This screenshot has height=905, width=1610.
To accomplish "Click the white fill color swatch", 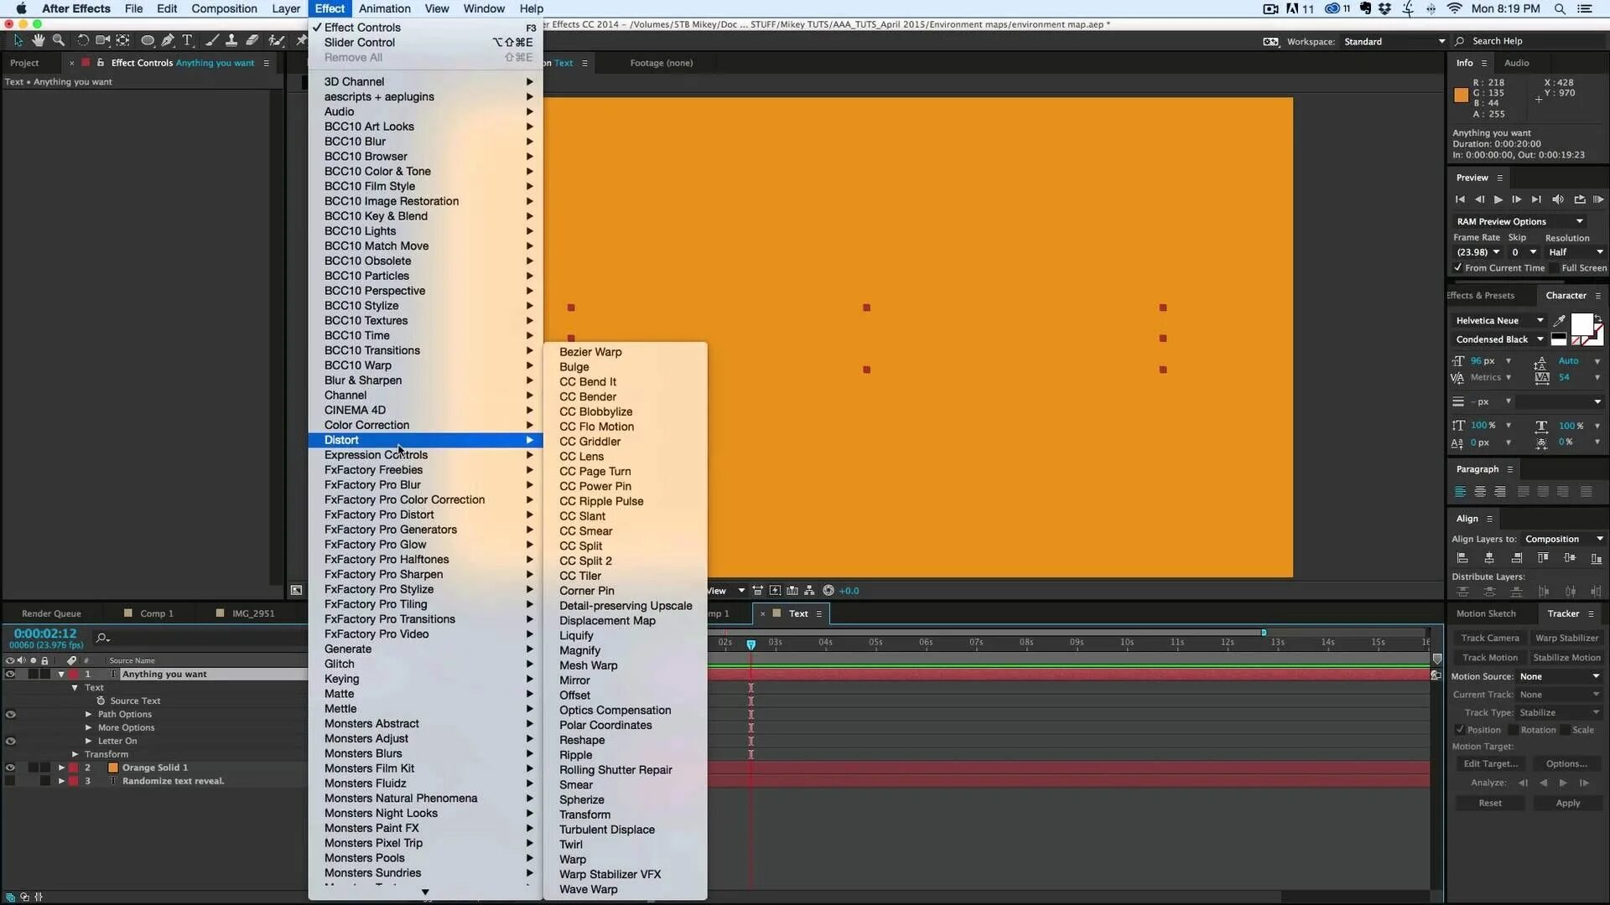I will coord(1581,324).
